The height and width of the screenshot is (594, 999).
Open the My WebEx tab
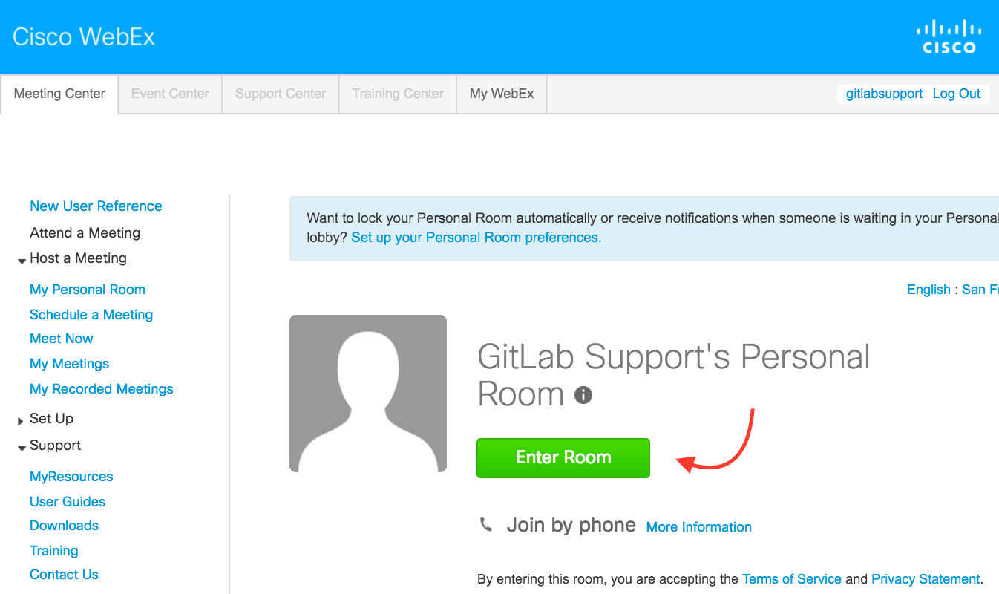[x=501, y=94]
